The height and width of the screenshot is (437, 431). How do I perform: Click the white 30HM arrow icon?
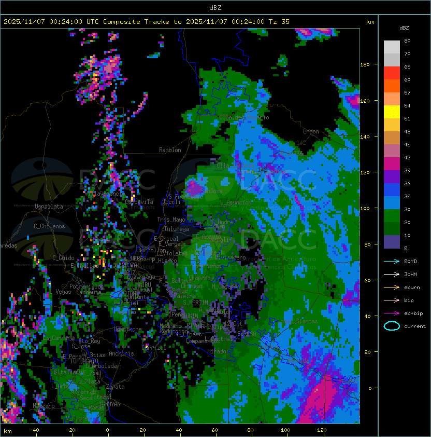click(x=392, y=274)
